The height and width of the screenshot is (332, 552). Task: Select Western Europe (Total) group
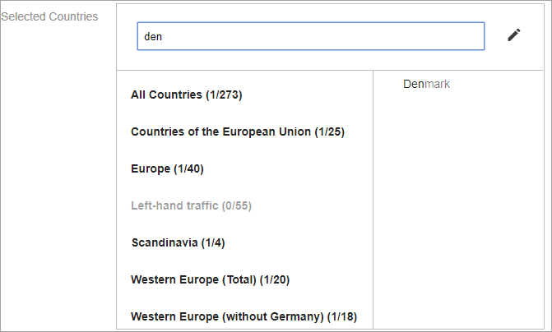point(210,279)
